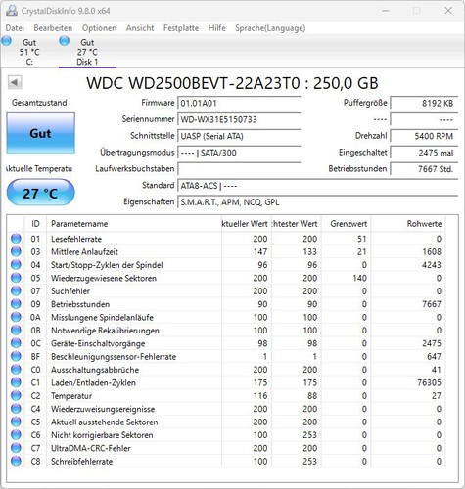Click the Standard field ATA8-ACS

(317, 186)
